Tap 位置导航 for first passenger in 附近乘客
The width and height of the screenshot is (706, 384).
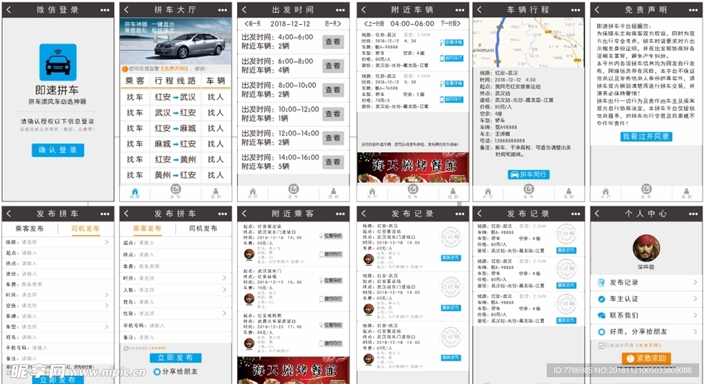coord(330,235)
